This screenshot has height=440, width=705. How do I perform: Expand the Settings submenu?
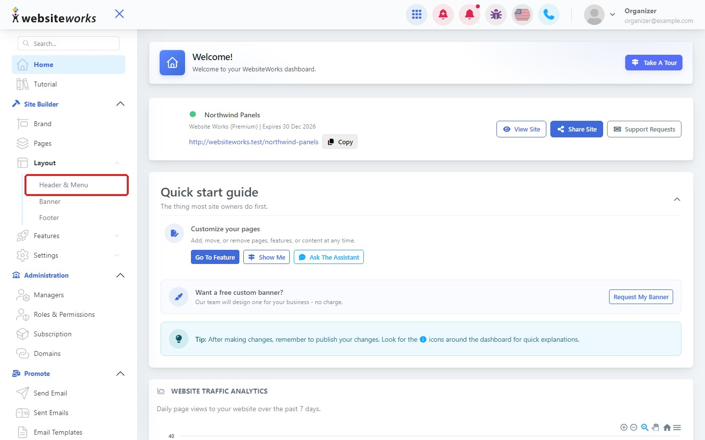click(x=117, y=255)
